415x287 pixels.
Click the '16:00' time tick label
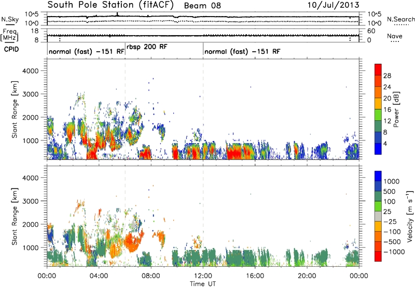pos(255,276)
